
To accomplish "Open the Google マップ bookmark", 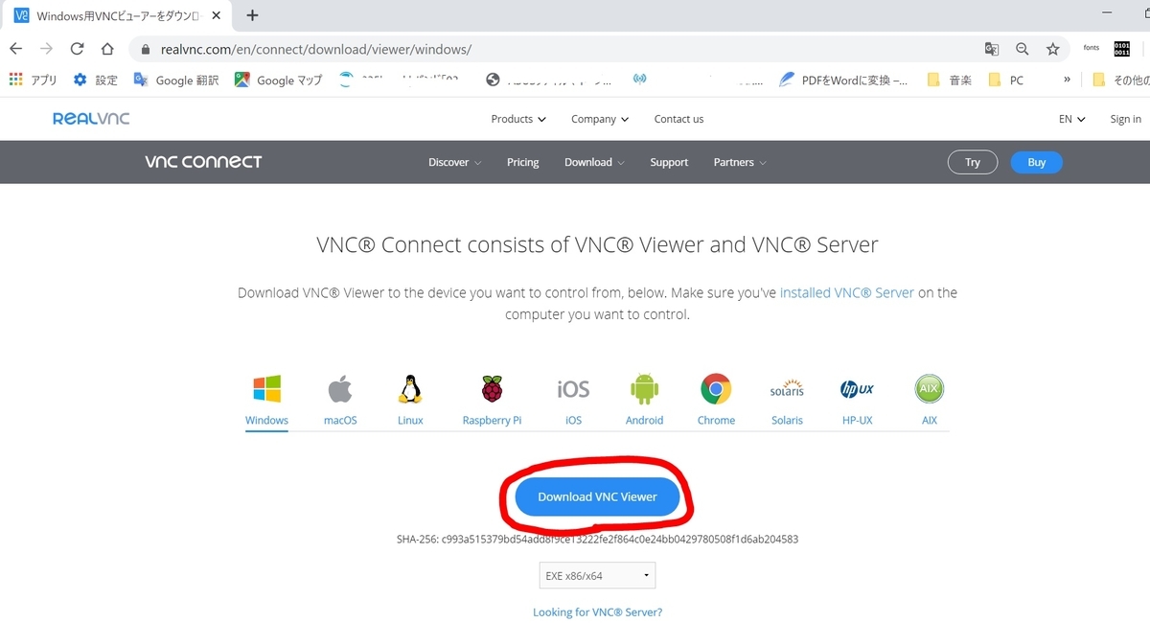I will click(278, 81).
